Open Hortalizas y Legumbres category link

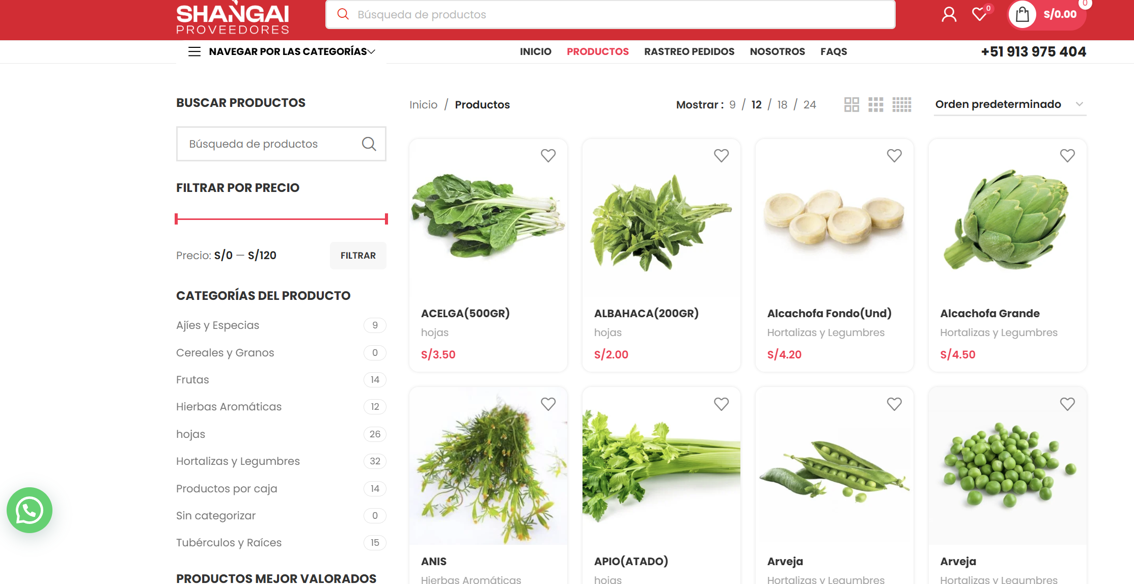click(x=238, y=461)
